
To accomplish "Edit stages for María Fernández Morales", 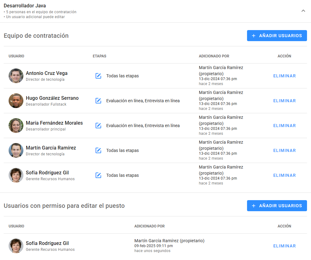I will tap(98, 126).
